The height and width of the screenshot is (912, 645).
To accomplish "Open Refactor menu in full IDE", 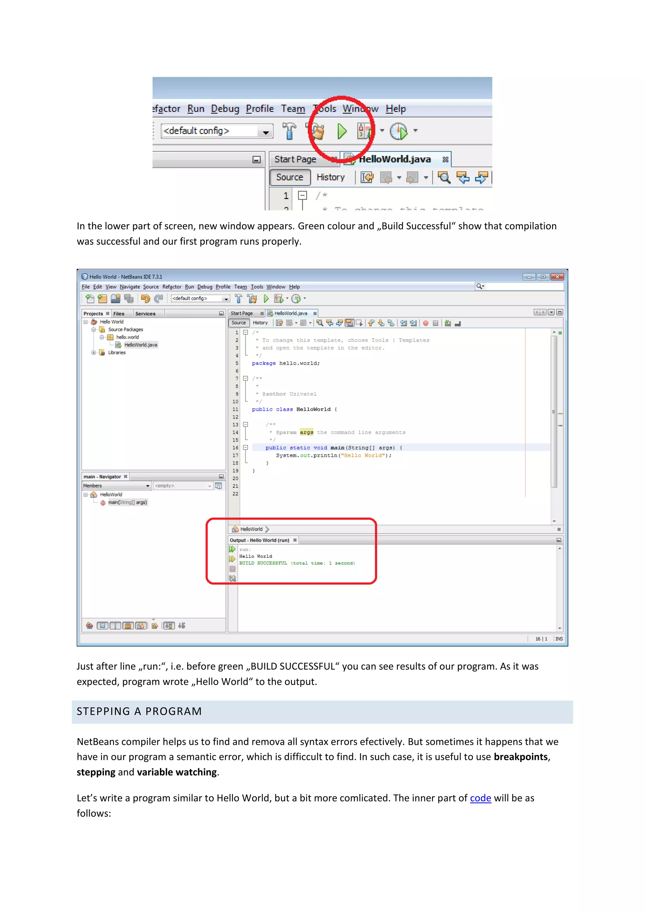I will coord(172,287).
